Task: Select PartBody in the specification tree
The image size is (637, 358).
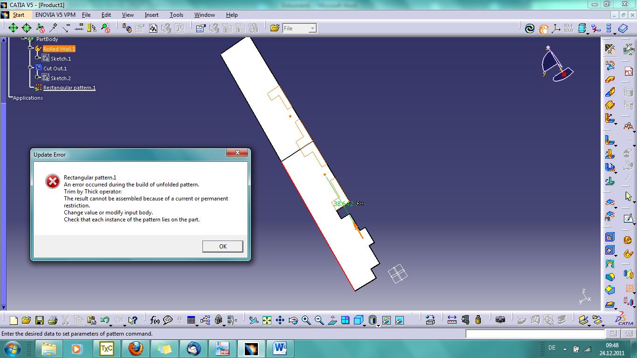Action: click(x=47, y=40)
